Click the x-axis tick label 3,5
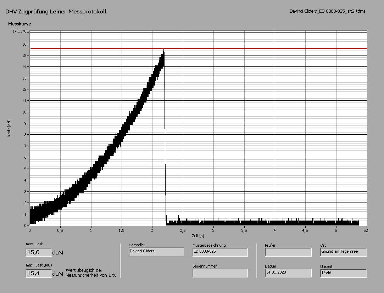Image resolution: width=384 pixels, height=293 pixels. pos(244,230)
